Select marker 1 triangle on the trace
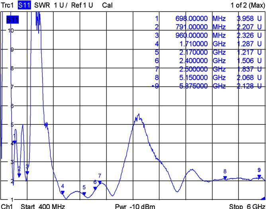This screenshot has width=266, height=209. [x=15, y=142]
